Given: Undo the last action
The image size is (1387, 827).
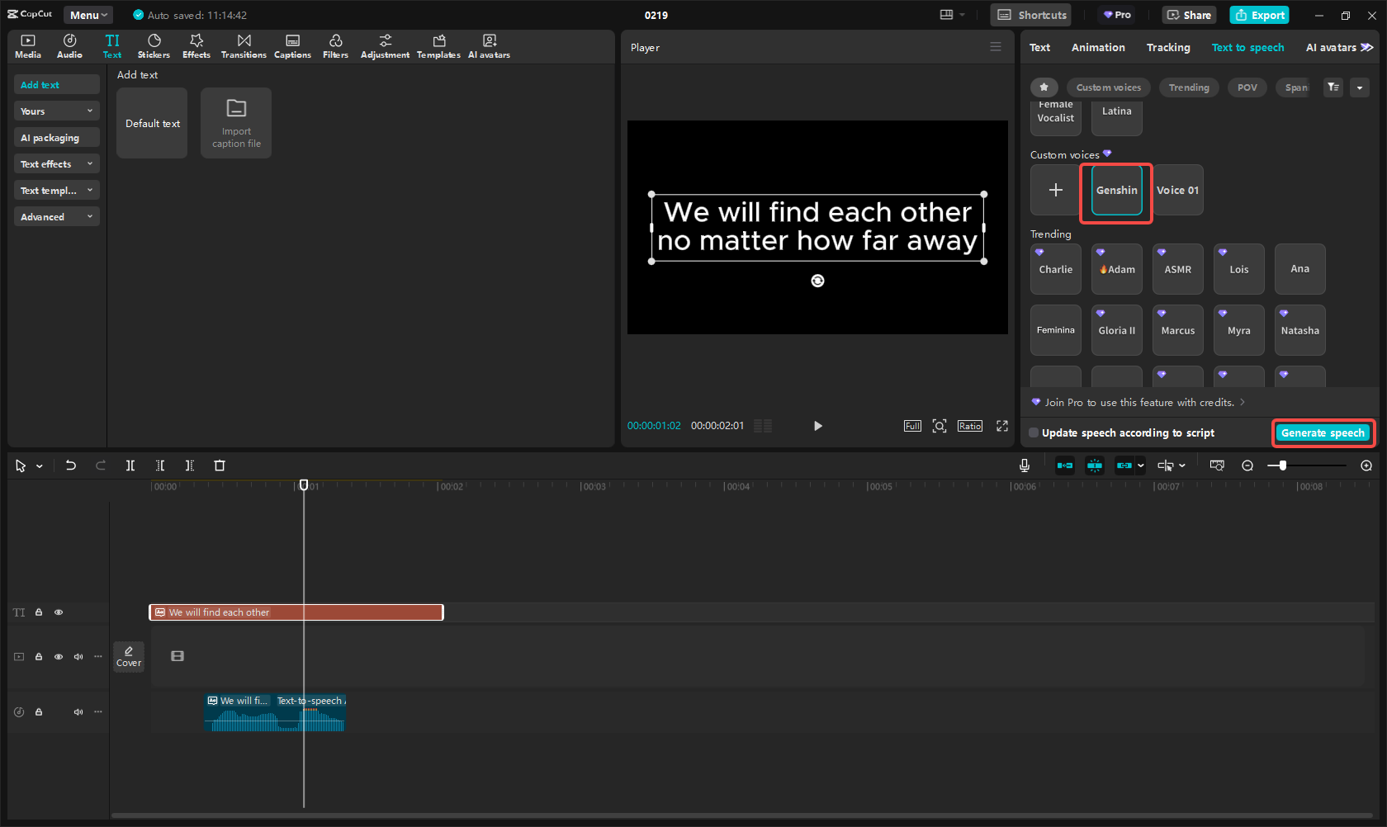Looking at the screenshot, I should [71, 465].
